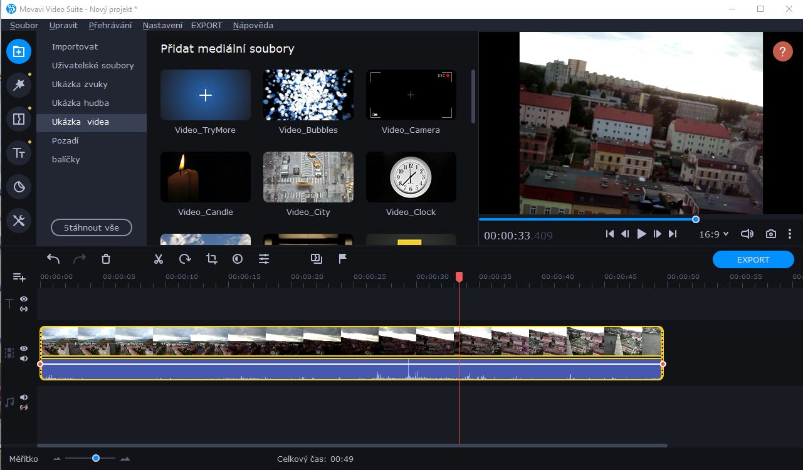Select the Split tool (scissors) in timeline toolbar
Screen dimensions: 803x470
pyautogui.click(x=158, y=258)
